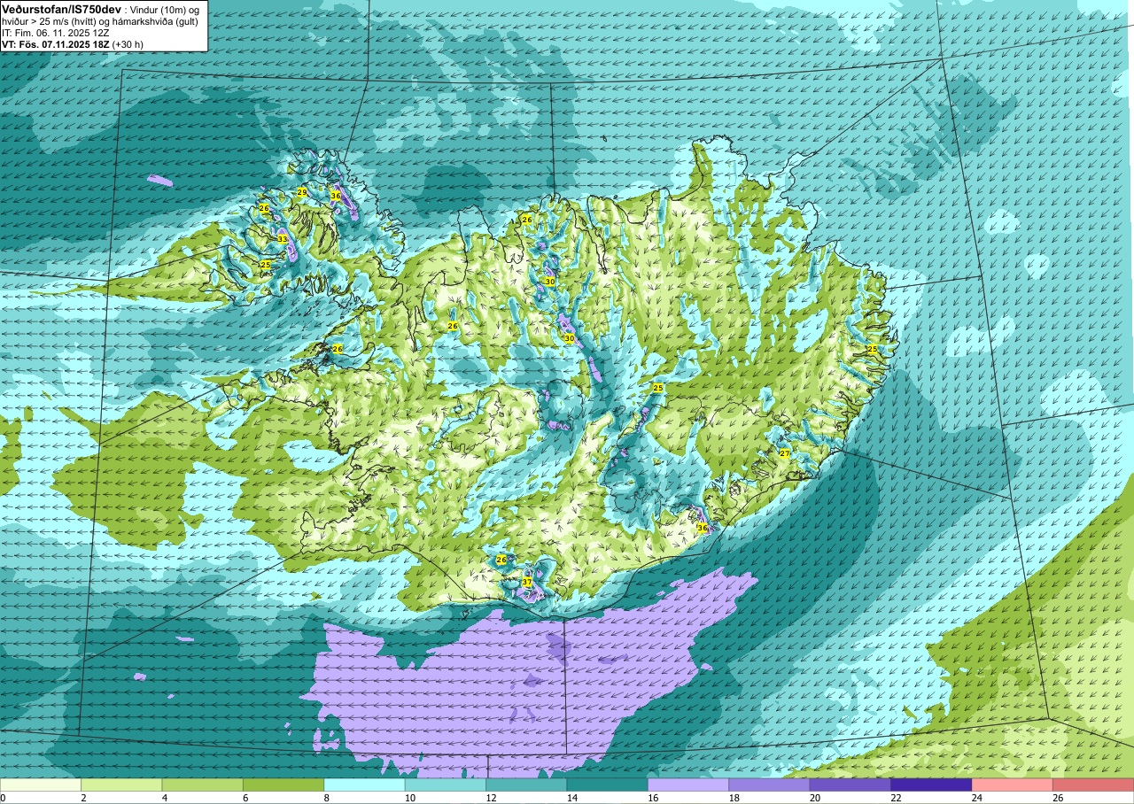Select the 16–18 m/s lavender legend swatch
The width and height of the screenshot is (1134, 804).
click(x=688, y=785)
